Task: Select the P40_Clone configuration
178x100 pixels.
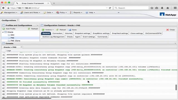Action: (x=15, y=41)
